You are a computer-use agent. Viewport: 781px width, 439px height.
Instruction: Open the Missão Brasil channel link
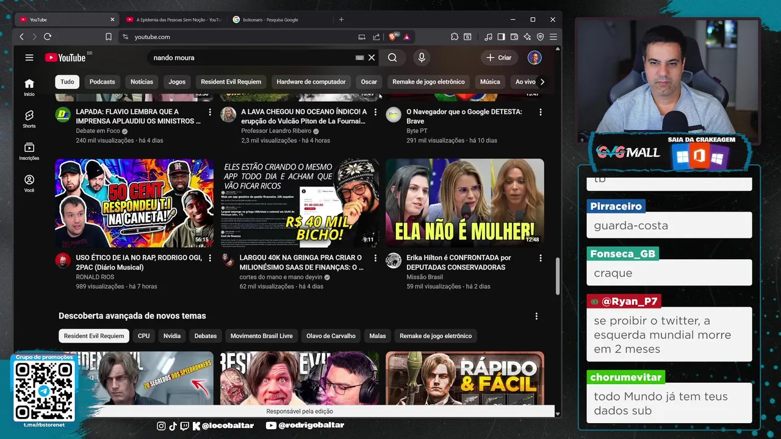[425, 277]
